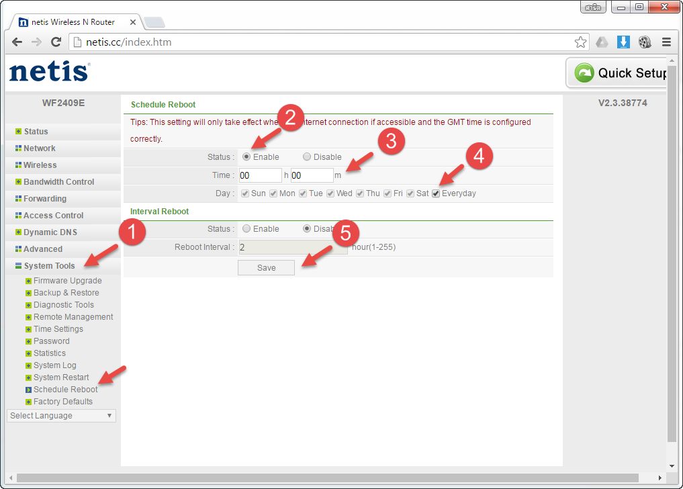Open Time Settings
683x489 pixels.
click(x=58, y=329)
